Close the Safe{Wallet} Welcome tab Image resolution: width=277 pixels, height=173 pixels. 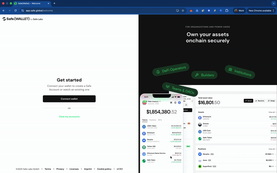(49, 3)
